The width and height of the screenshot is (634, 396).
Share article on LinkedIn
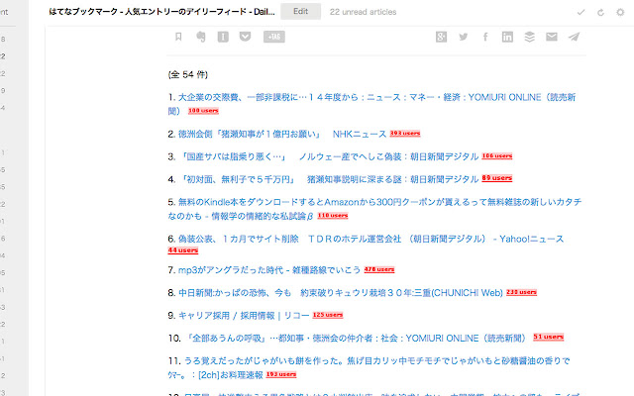(x=507, y=37)
